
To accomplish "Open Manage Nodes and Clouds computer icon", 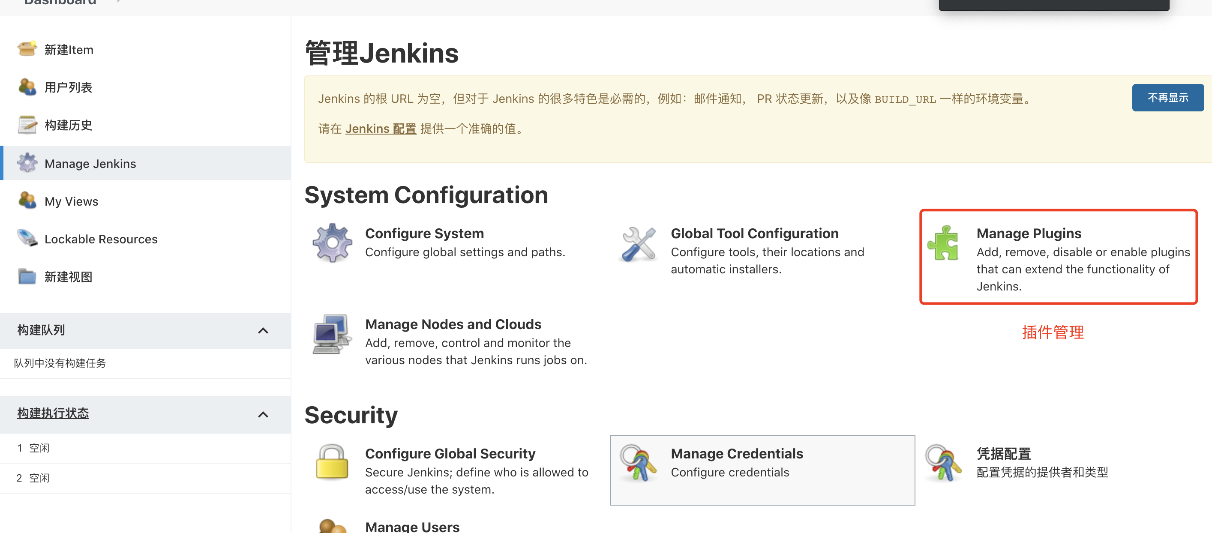I will [x=332, y=333].
